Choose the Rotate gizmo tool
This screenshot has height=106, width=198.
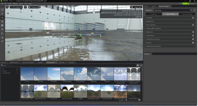pos(2,22)
